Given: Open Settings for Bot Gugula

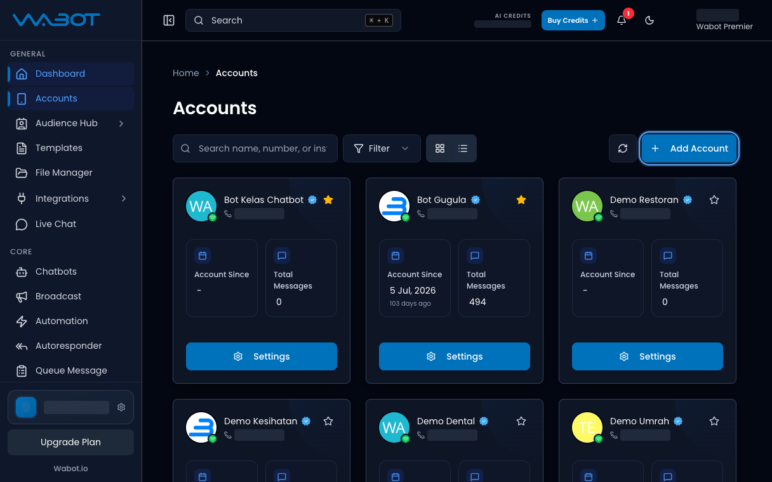Looking at the screenshot, I should click(455, 356).
